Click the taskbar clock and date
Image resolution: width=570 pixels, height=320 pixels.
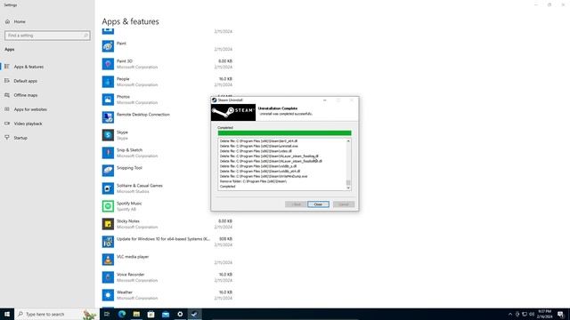coord(544,314)
